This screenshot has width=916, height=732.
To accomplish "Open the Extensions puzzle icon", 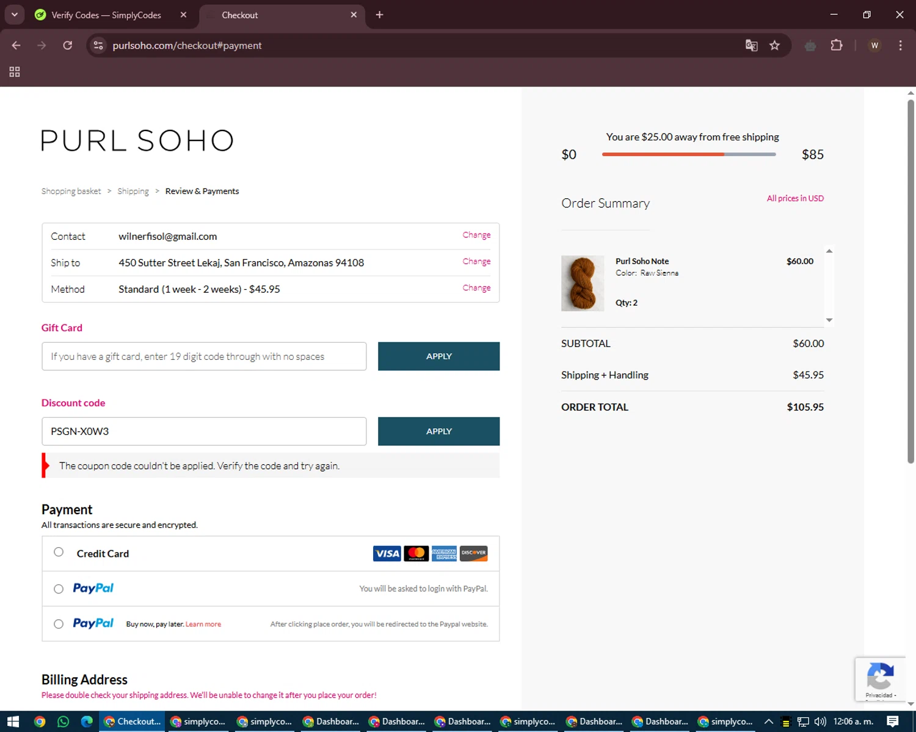I will pyautogui.click(x=837, y=45).
